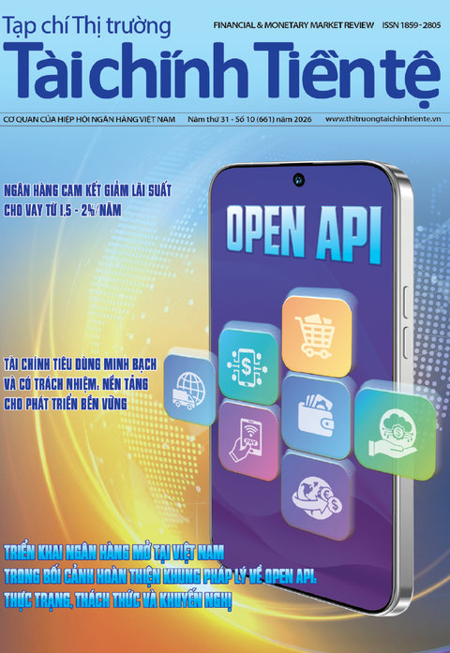The image size is (450, 653).
Task: Click the shopping cart app icon
Action: [x=317, y=336]
